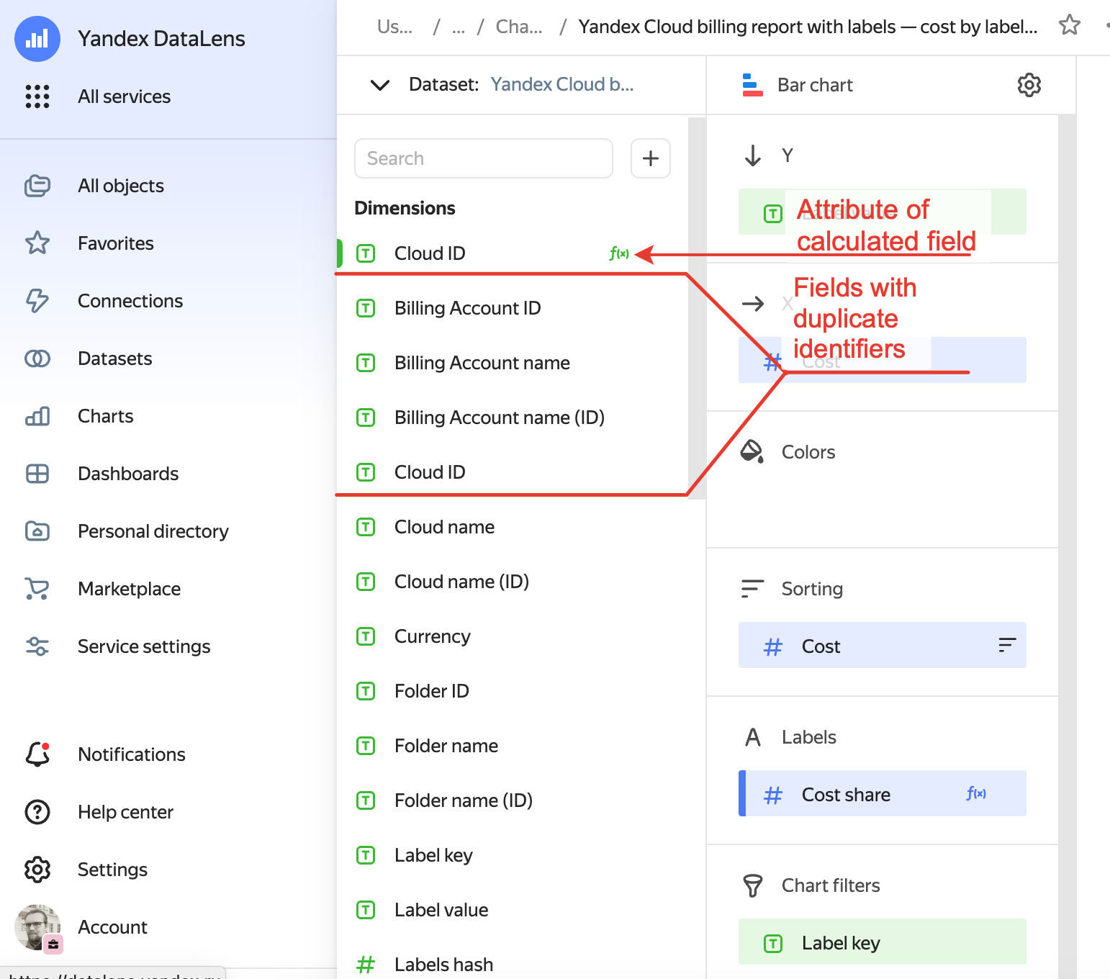Open the Yandex Cloud dataset link
Screen dimensions: 1110x979
coord(561,85)
